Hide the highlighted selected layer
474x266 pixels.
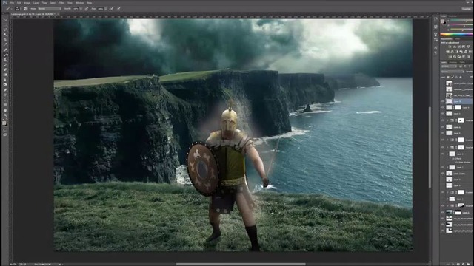[443, 101]
